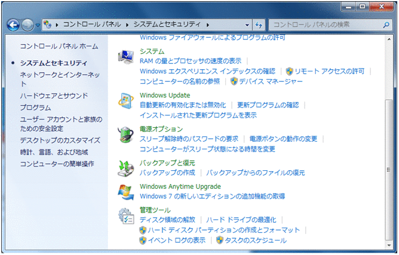Open the Windows Anytime Upgrade heading
The height and width of the screenshot is (255, 399).
pos(180,186)
